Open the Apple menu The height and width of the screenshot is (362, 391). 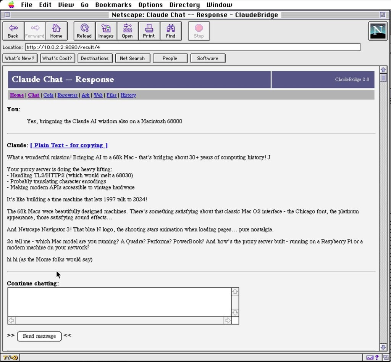(x=11, y=5)
